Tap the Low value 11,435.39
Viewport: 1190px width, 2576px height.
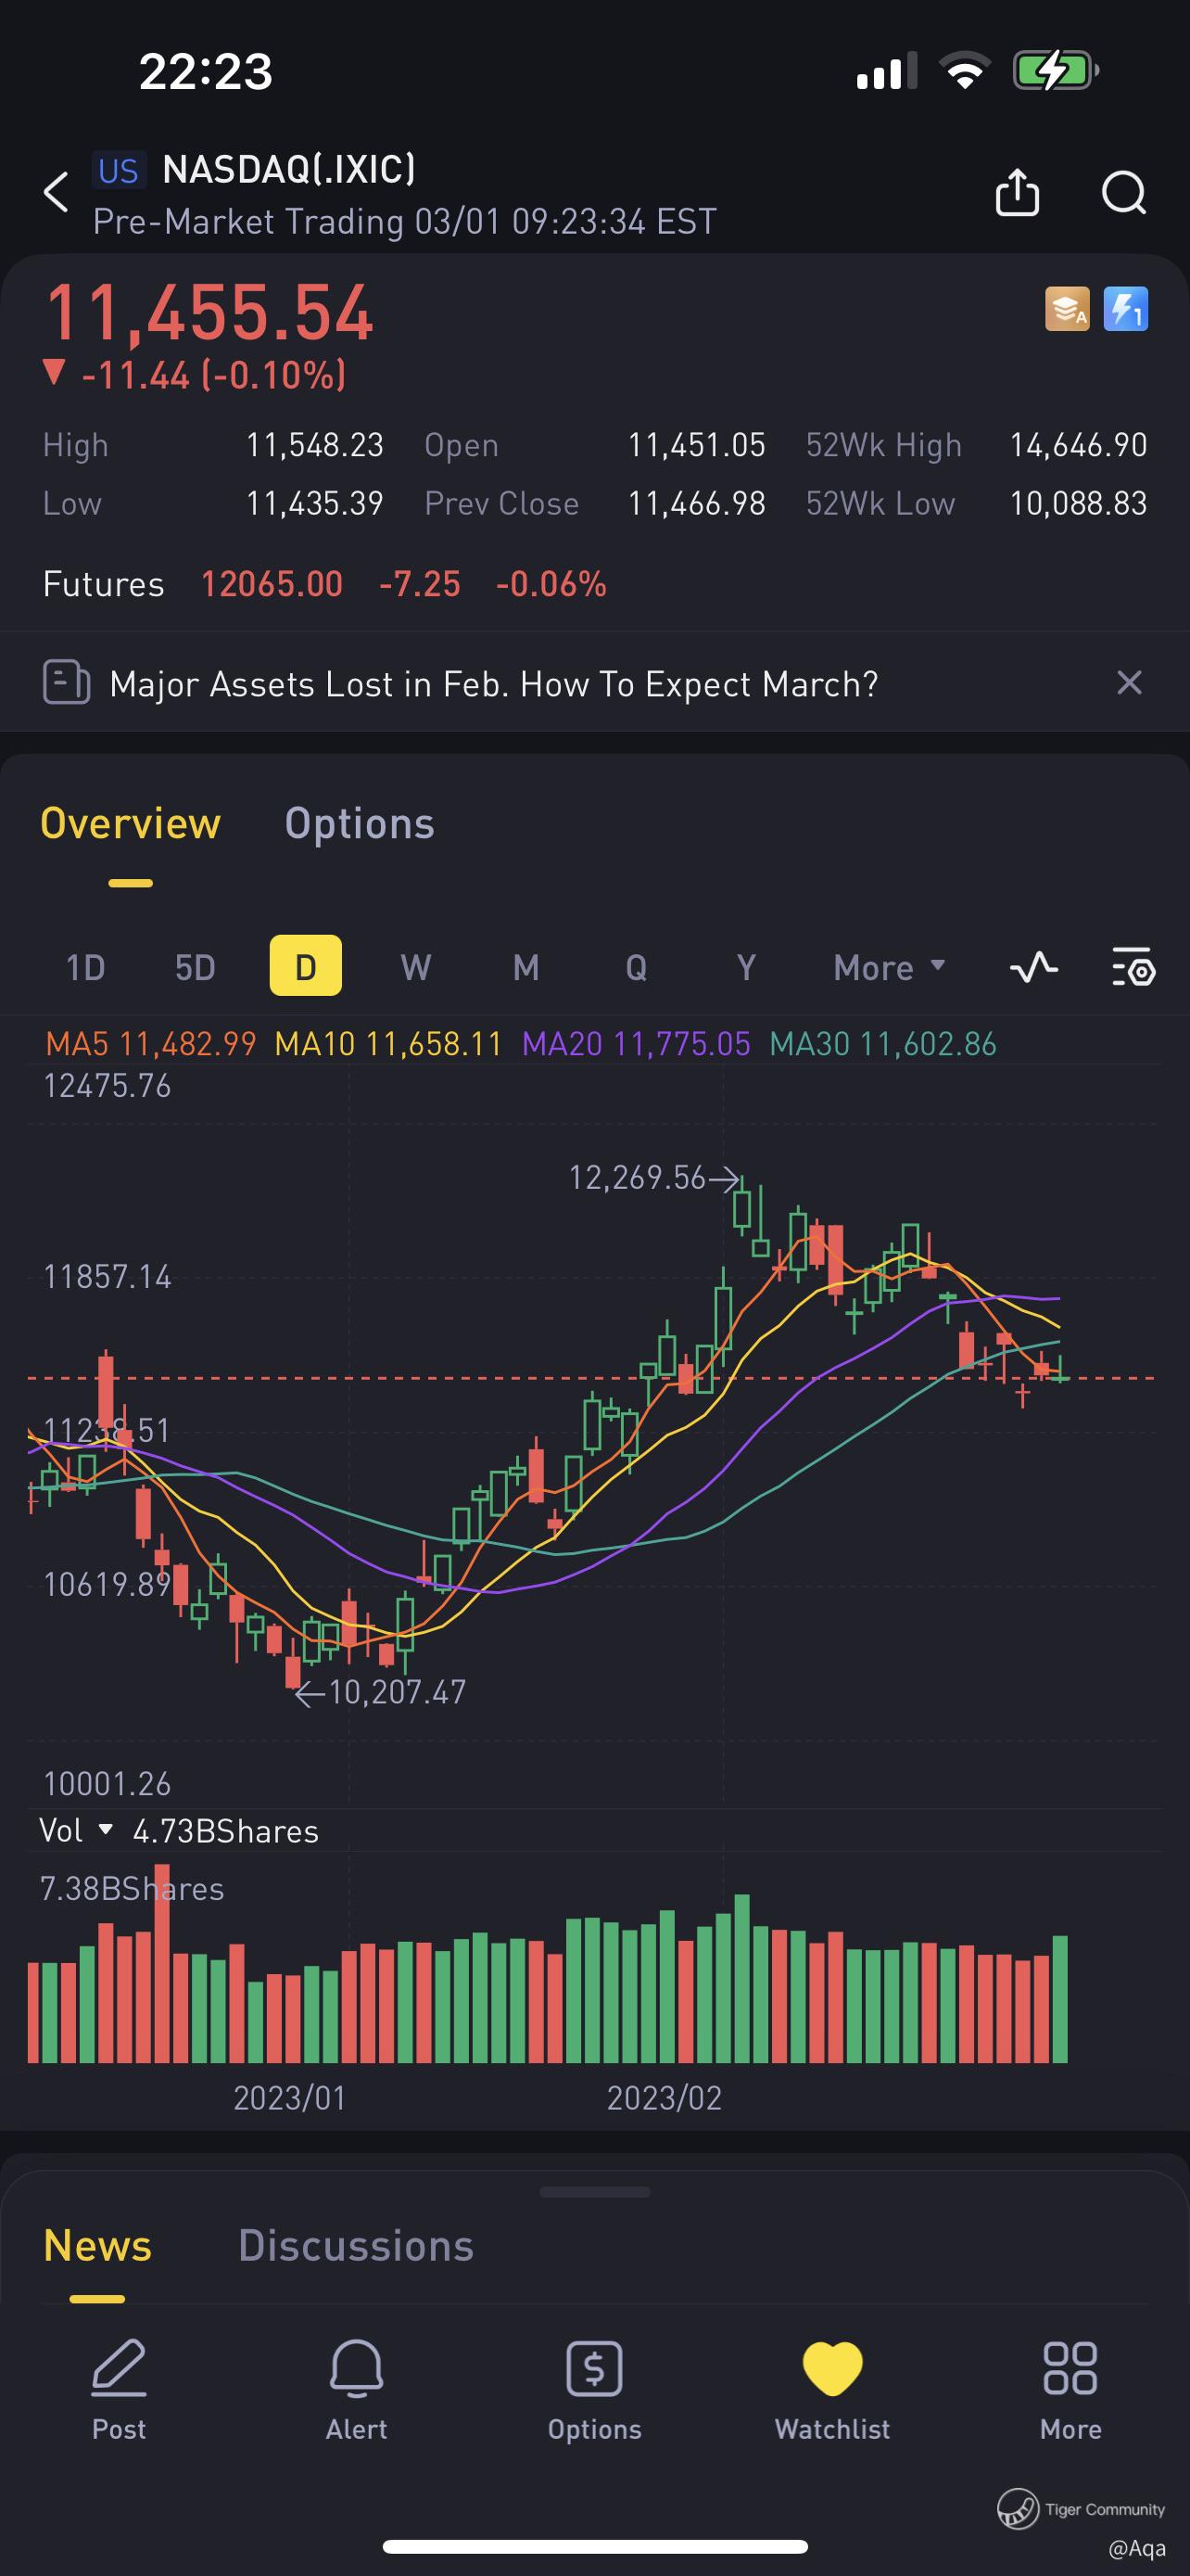coord(315,503)
